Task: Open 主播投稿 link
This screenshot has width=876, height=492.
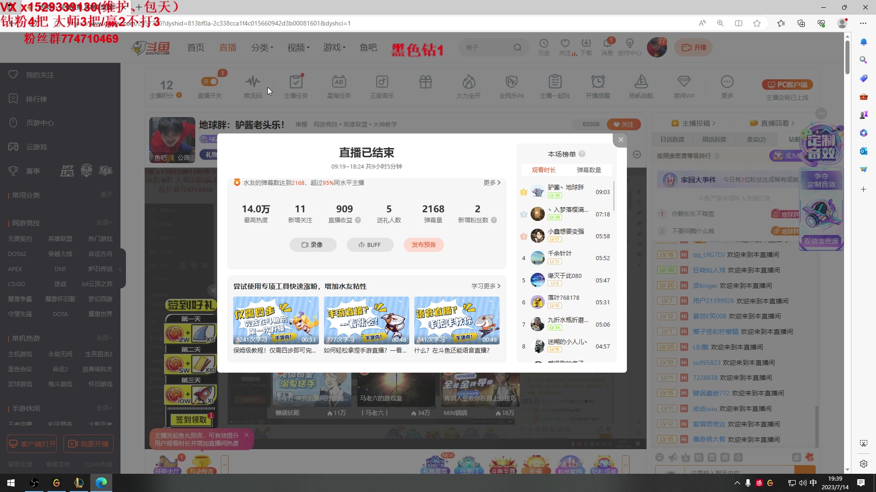Action: point(693,123)
